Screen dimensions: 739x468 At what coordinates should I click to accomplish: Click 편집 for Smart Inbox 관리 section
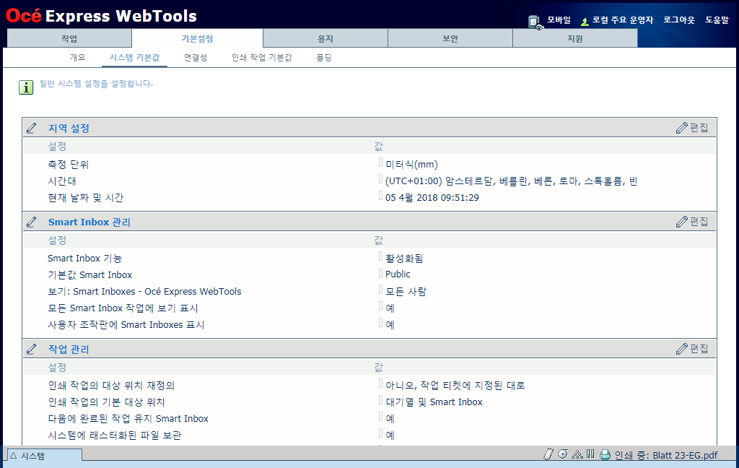click(x=692, y=222)
